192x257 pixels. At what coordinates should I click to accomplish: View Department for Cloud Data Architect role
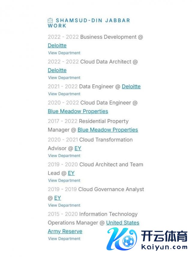point(64,77)
